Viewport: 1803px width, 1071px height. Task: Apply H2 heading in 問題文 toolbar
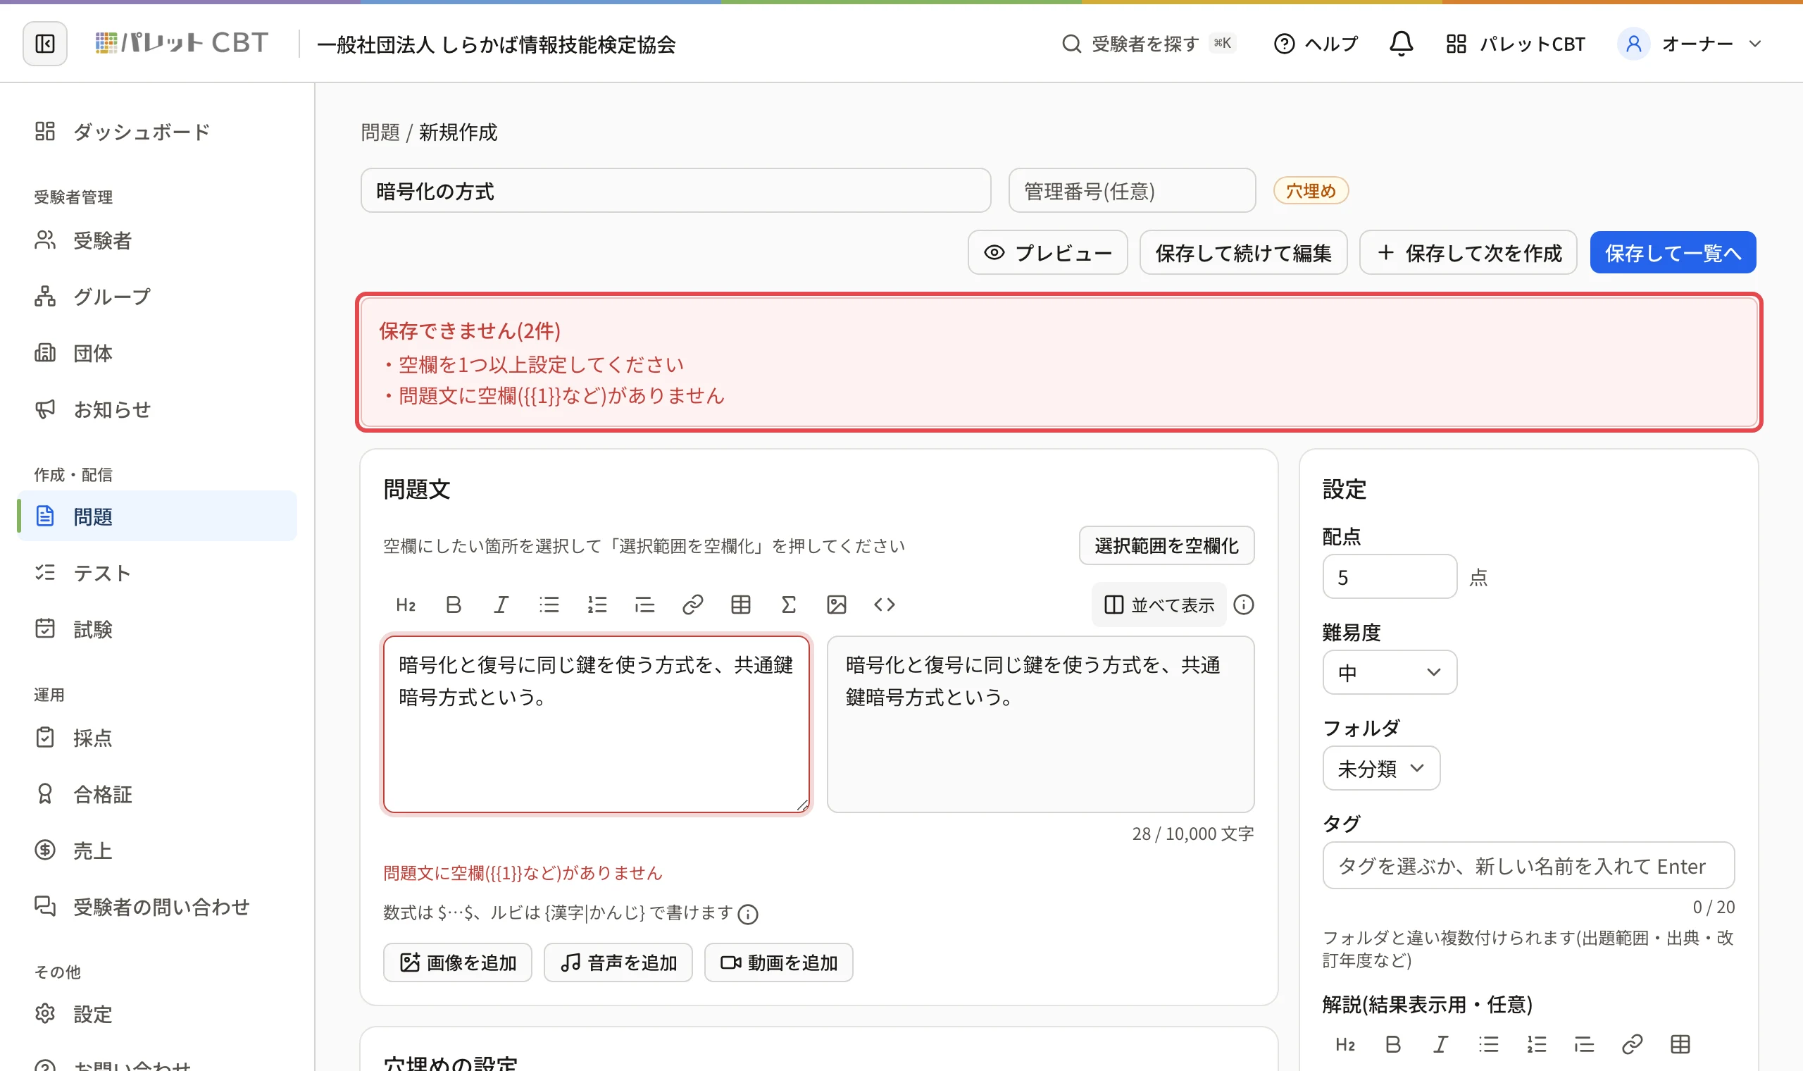(x=405, y=604)
